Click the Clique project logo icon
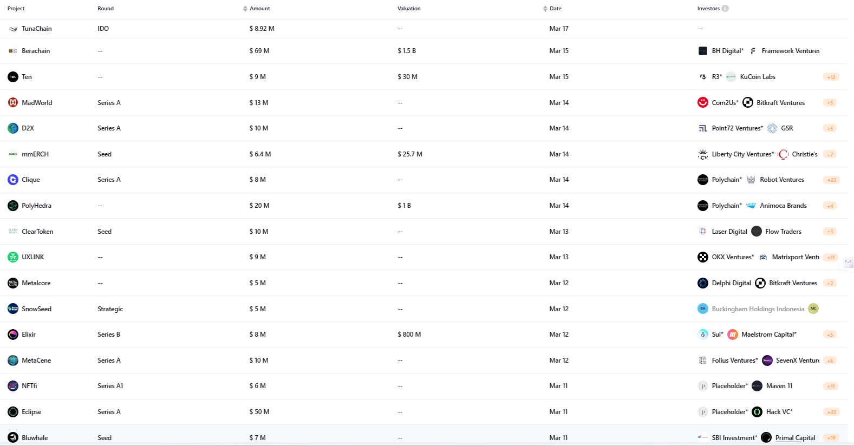This screenshot has height=446, width=854. pos(13,180)
